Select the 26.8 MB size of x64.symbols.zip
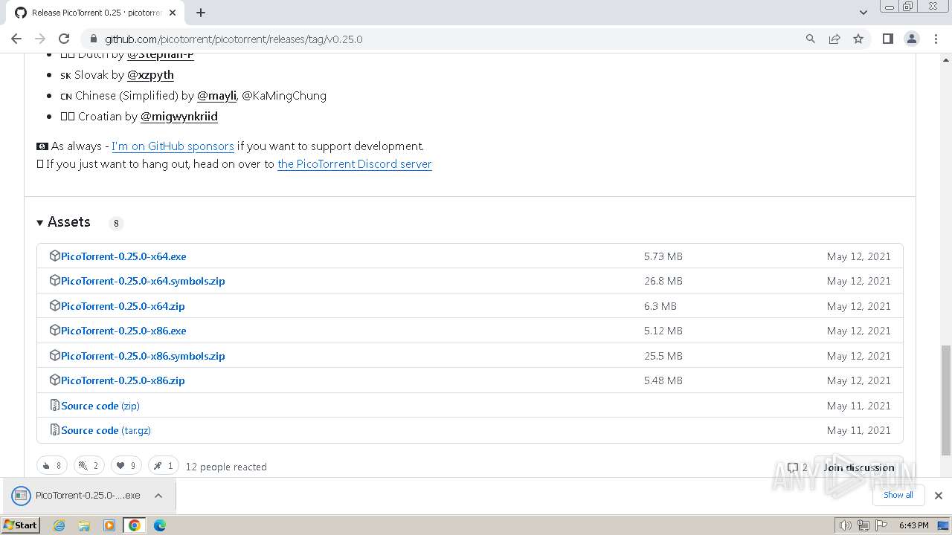The image size is (952, 535). (x=663, y=281)
